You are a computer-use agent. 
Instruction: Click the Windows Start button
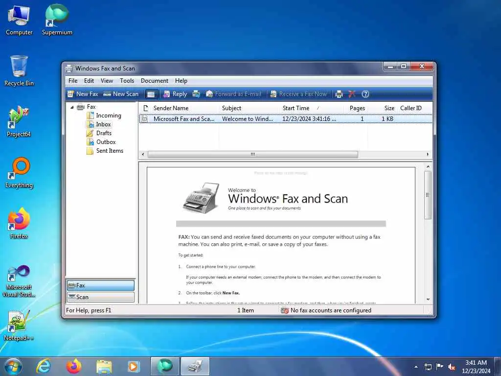pos(13,366)
